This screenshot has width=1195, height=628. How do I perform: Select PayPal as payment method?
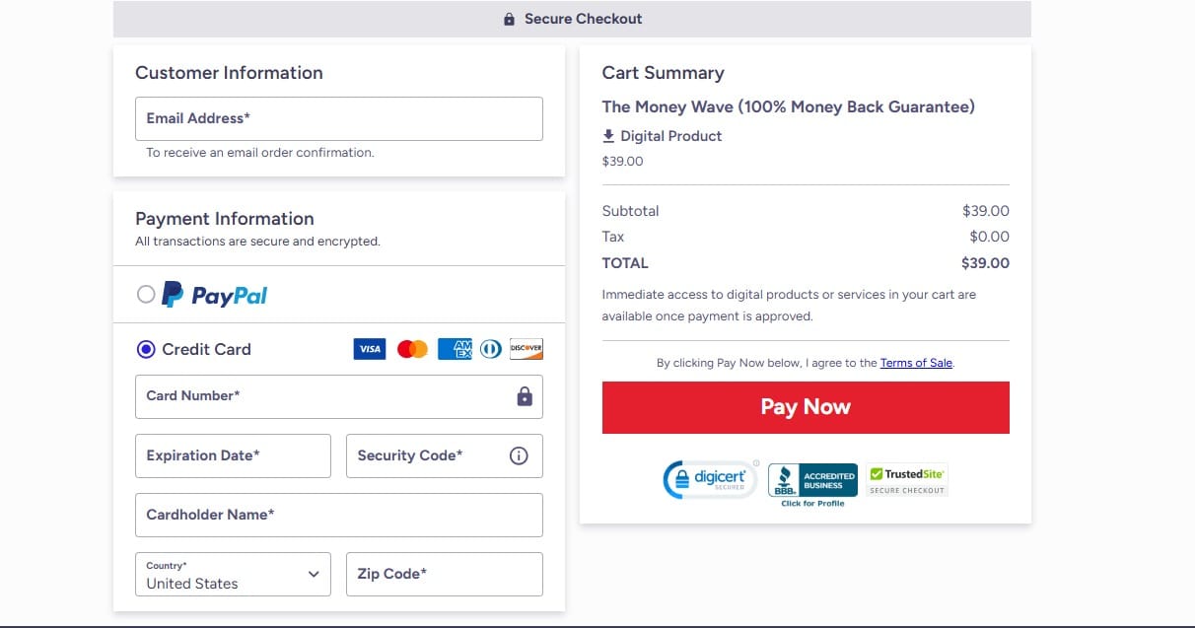(x=145, y=293)
